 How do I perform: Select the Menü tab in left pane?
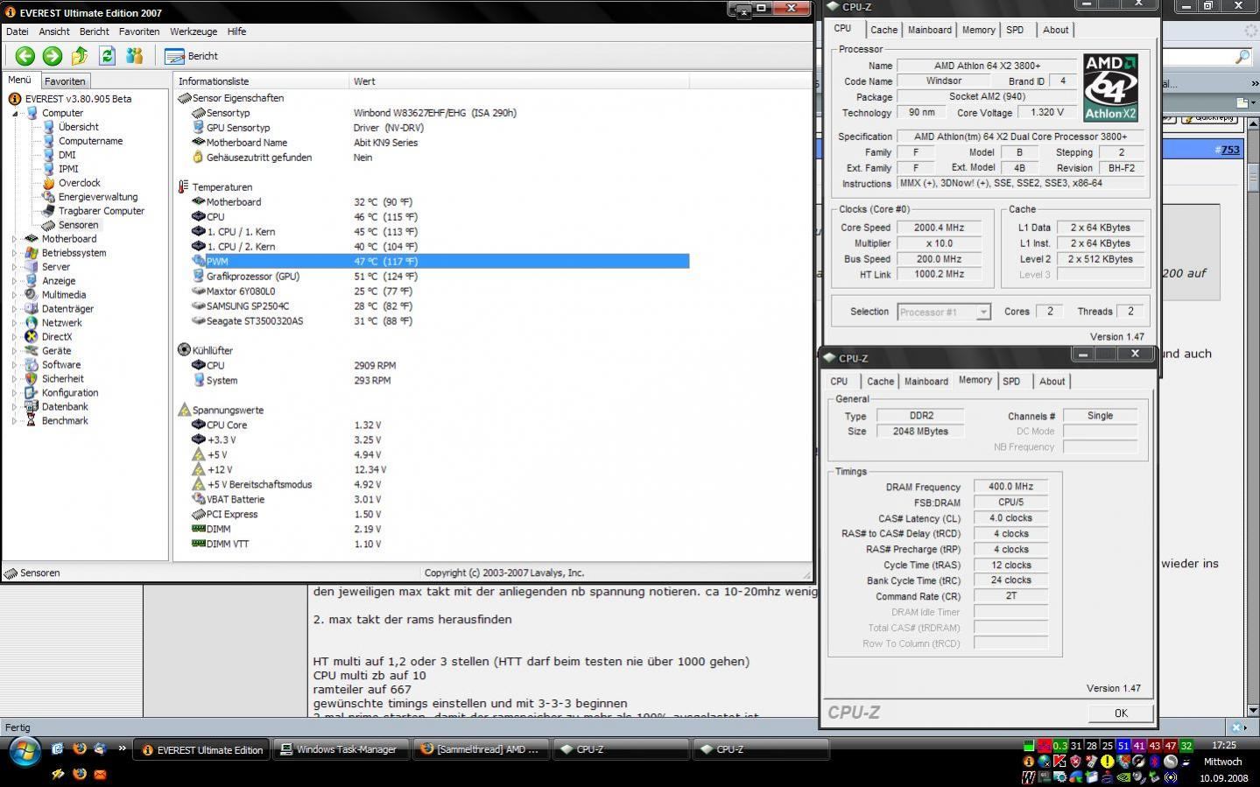click(19, 80)
